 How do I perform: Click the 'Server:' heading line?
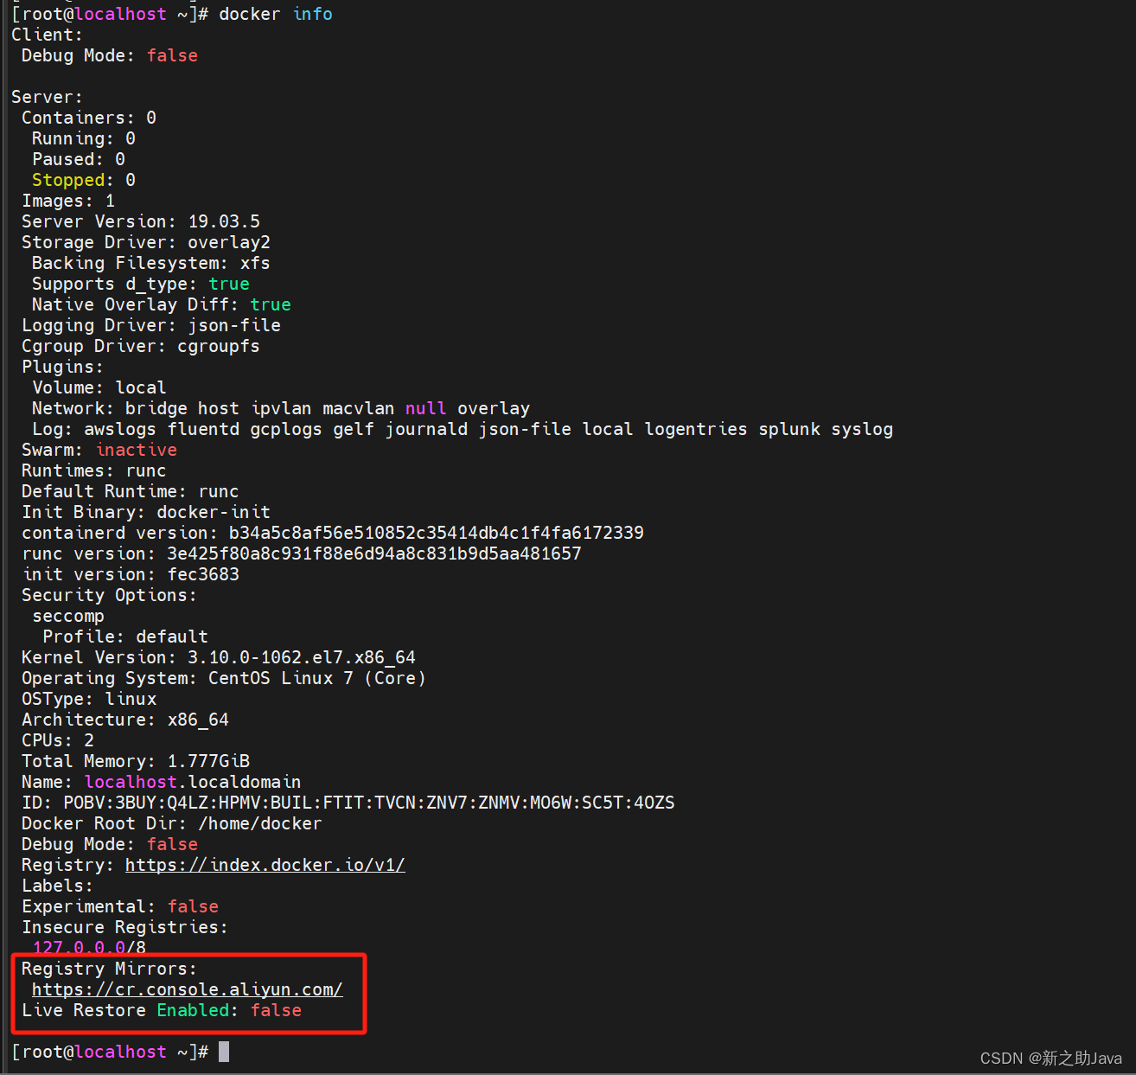(48, 97)
